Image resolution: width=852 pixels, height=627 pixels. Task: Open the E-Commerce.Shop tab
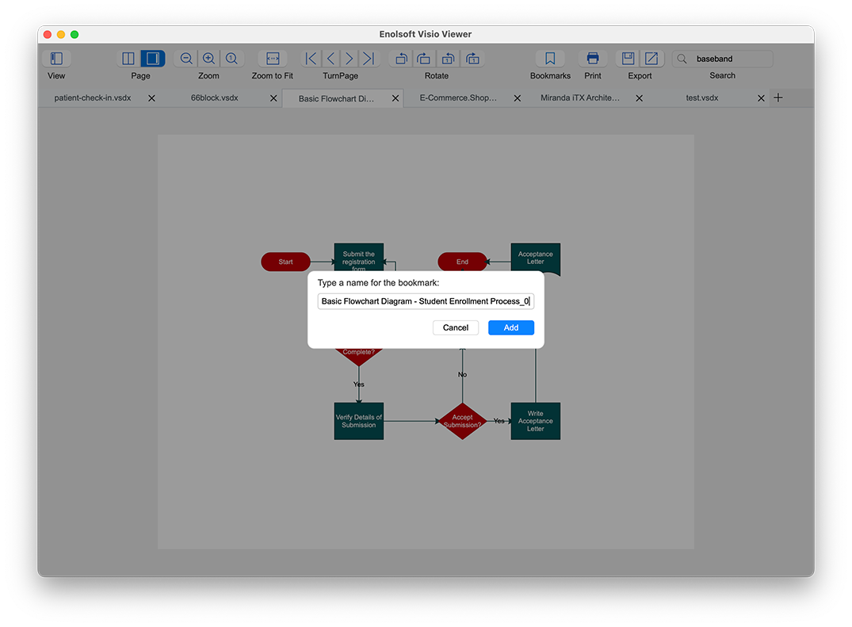[458, 98]
